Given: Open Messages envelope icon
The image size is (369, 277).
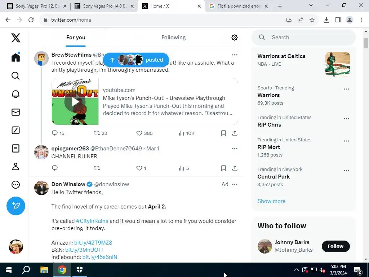Looking at the screenshot, I should tap(15, 112).
